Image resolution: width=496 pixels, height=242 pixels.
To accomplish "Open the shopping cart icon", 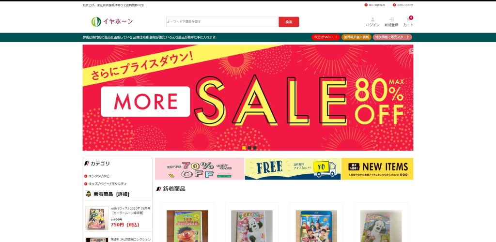I will click(x=408, y=19).
